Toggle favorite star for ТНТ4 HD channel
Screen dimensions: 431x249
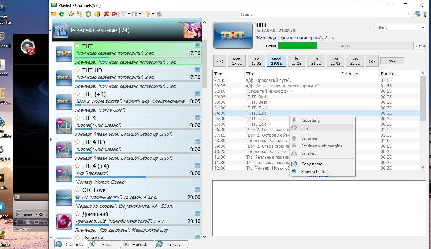(x=78, y=142)
